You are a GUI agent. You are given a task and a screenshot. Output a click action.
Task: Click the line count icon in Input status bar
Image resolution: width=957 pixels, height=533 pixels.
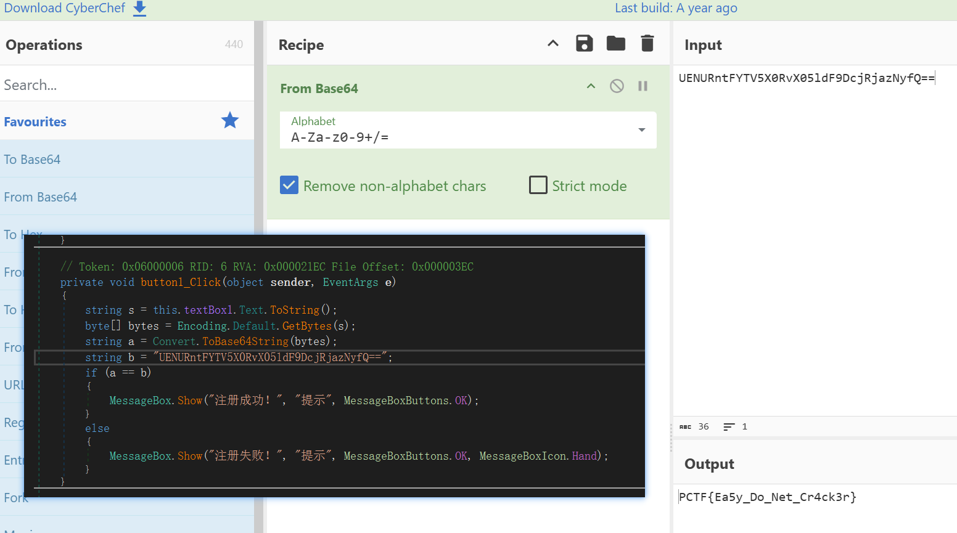coord(729,427)
